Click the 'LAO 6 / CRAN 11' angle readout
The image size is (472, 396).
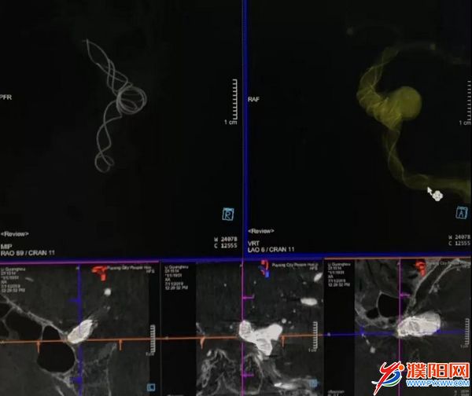click(x=271, y=250)
